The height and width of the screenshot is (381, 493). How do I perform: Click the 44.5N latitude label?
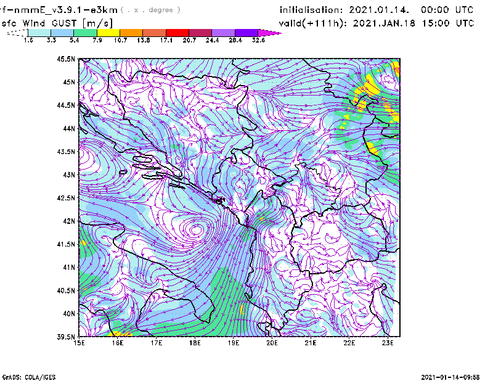coord(67,105)
